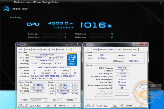The height and width of the screenshot is (109, 164).
Task: Expand the Processor #1 selection dropdown
Action: click(46, 100)
